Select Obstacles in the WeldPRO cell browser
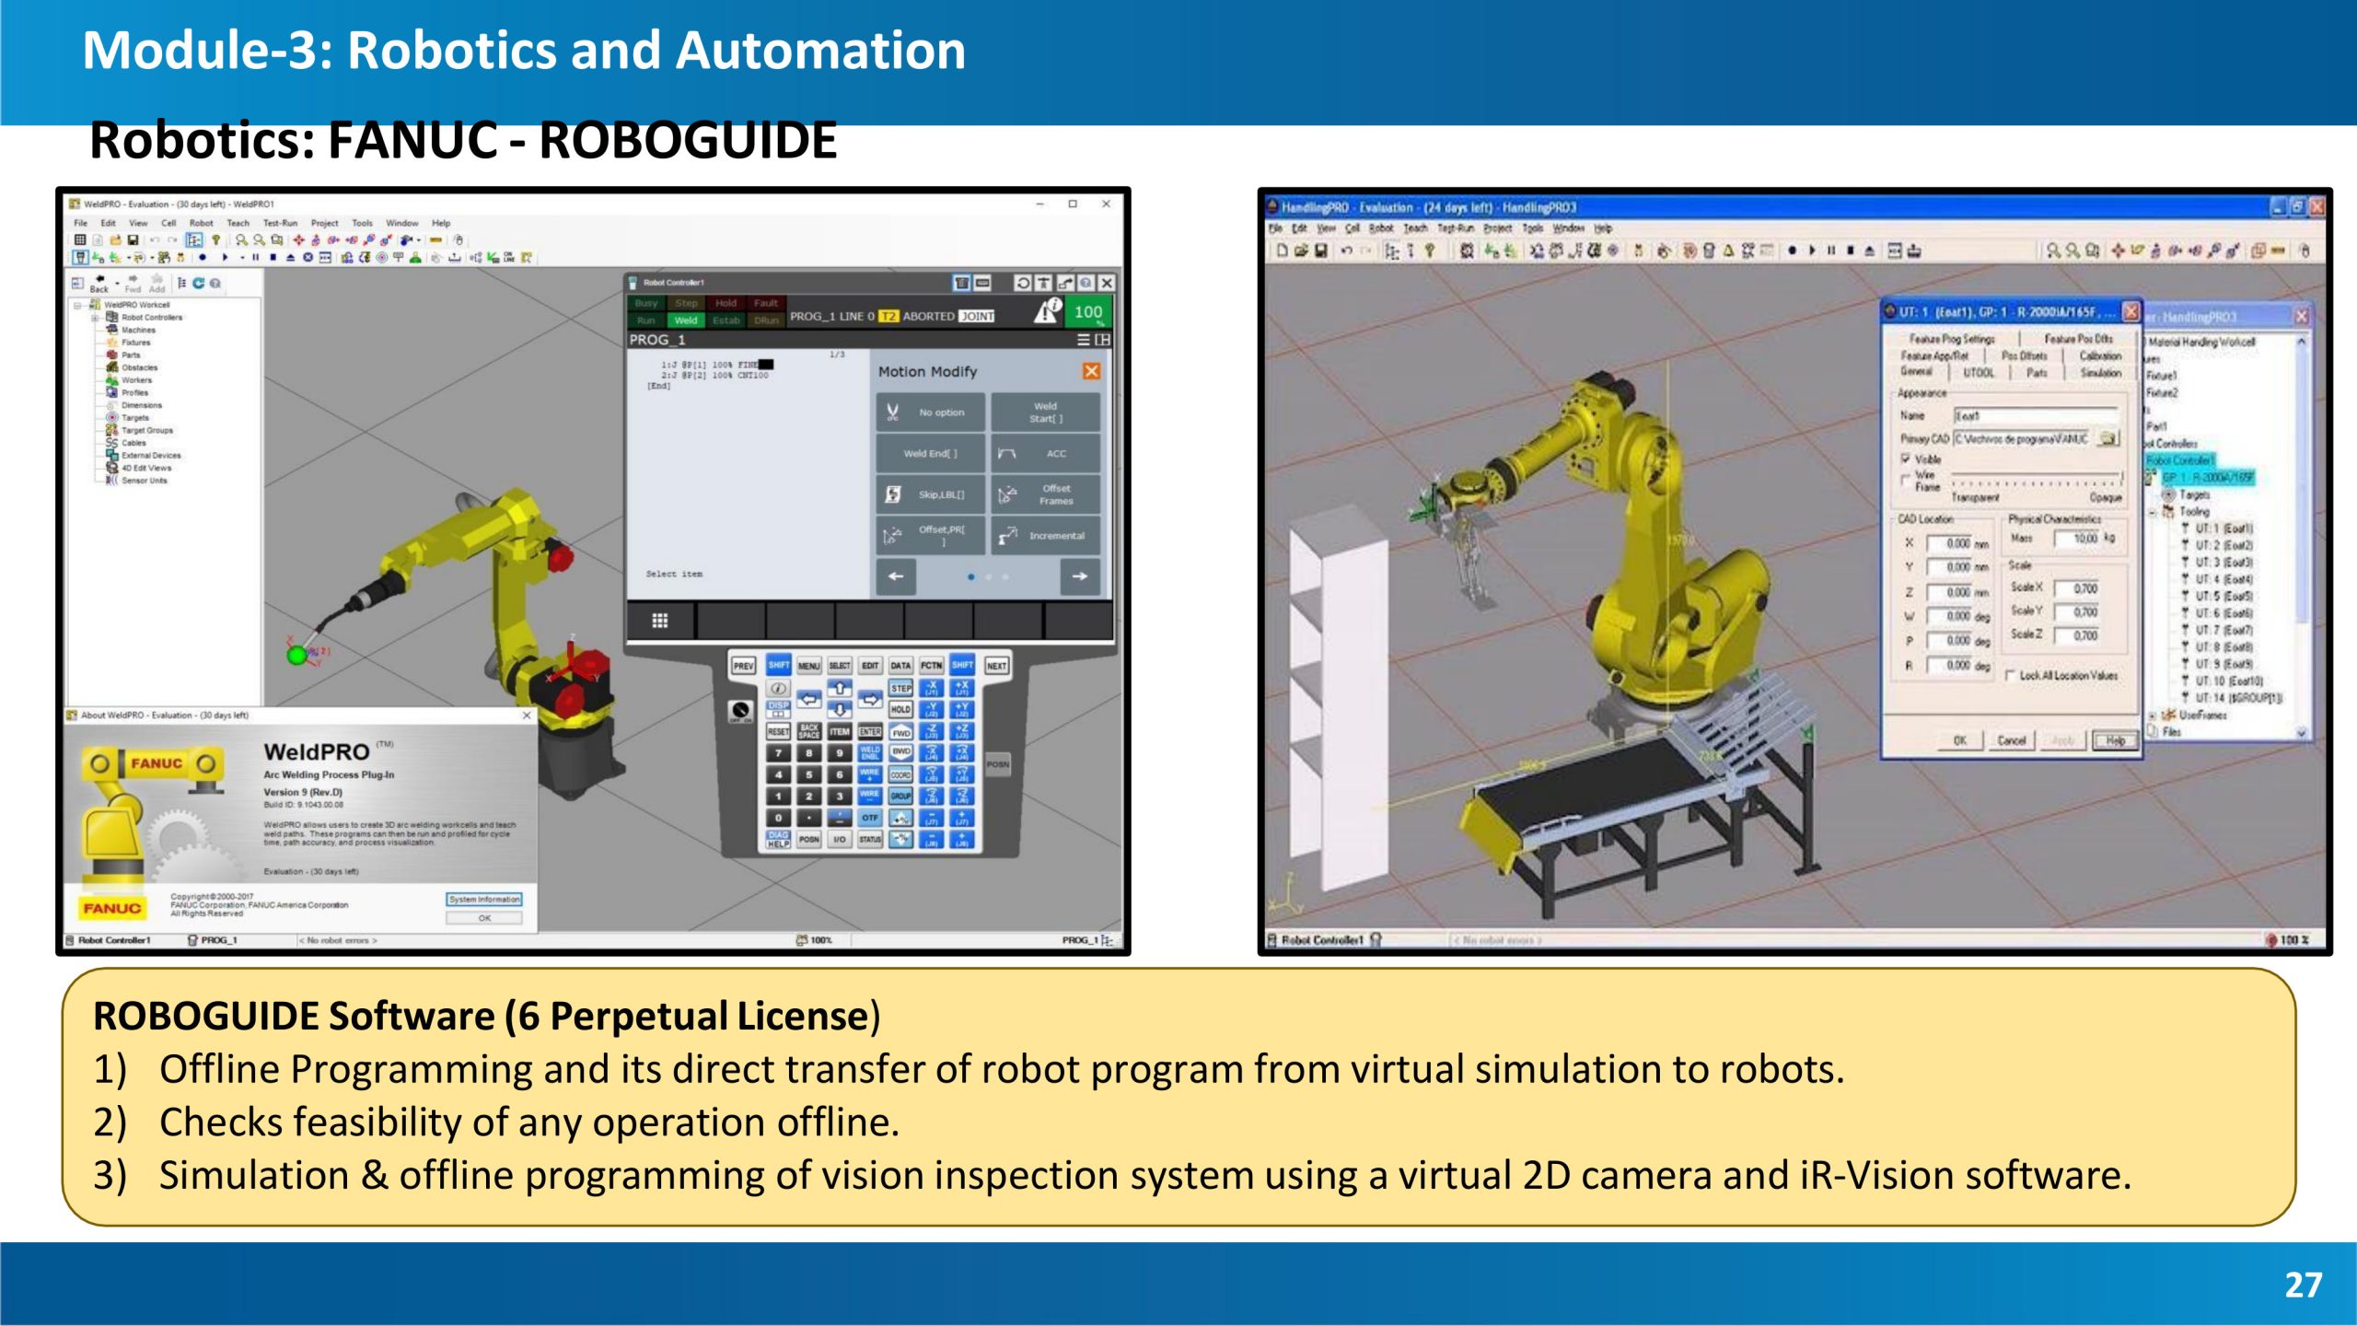 click(139, 367)
